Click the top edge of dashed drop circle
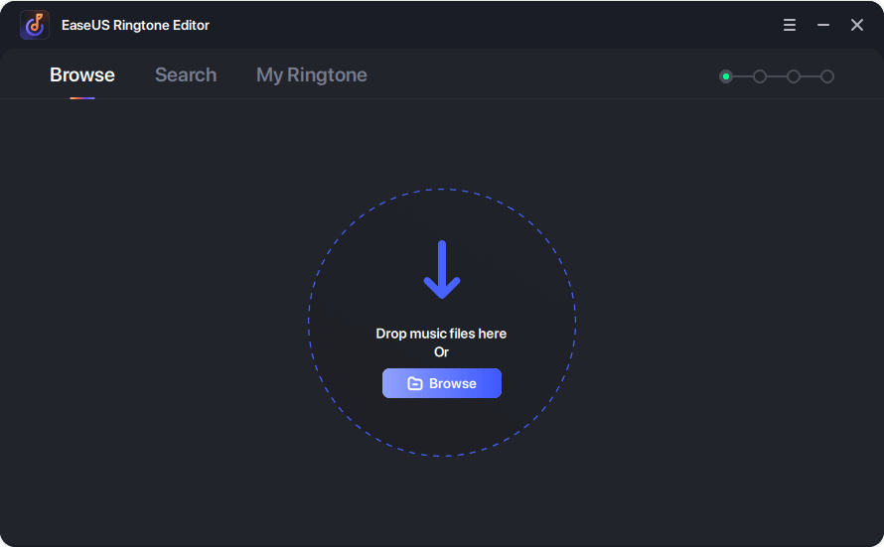 tap(442, 190)
